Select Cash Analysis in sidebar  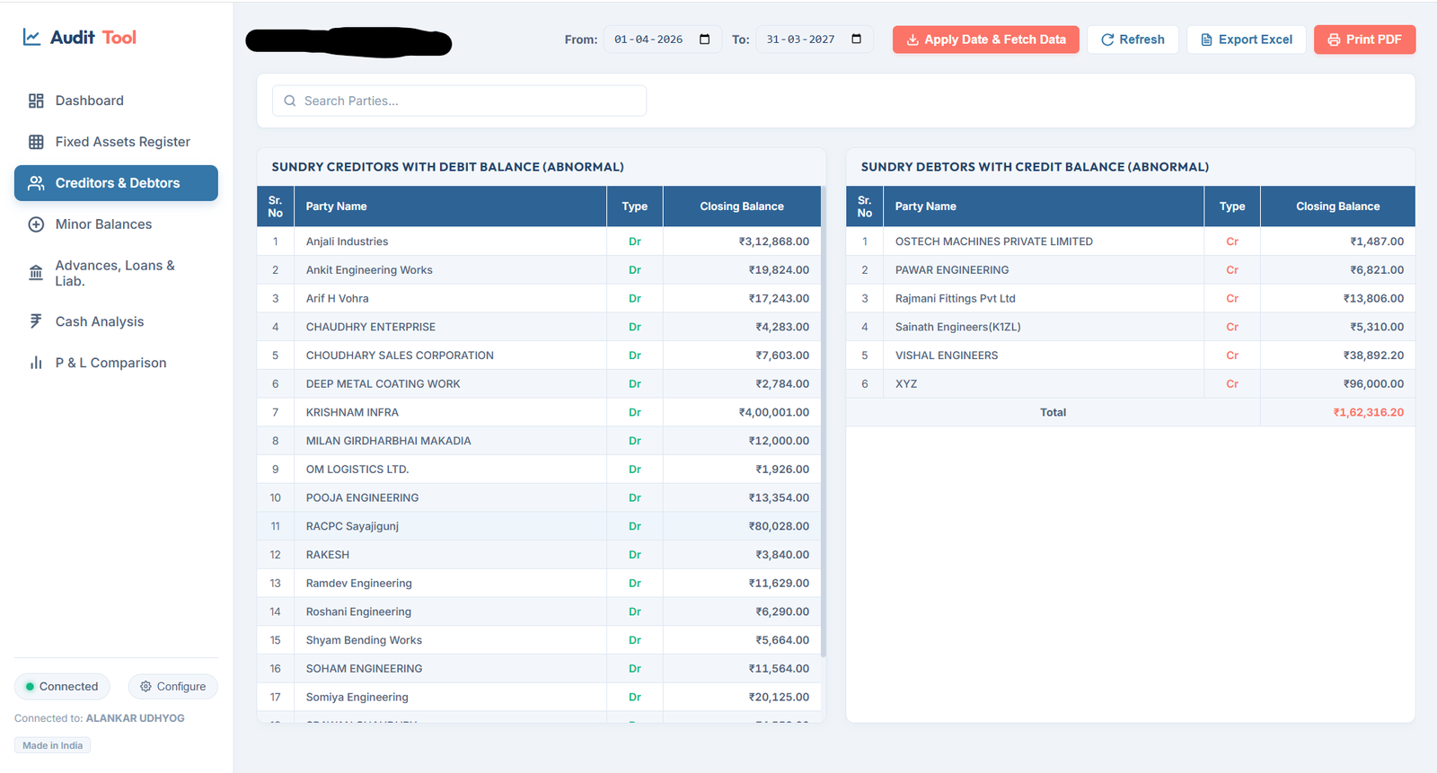tap(116, 321)
